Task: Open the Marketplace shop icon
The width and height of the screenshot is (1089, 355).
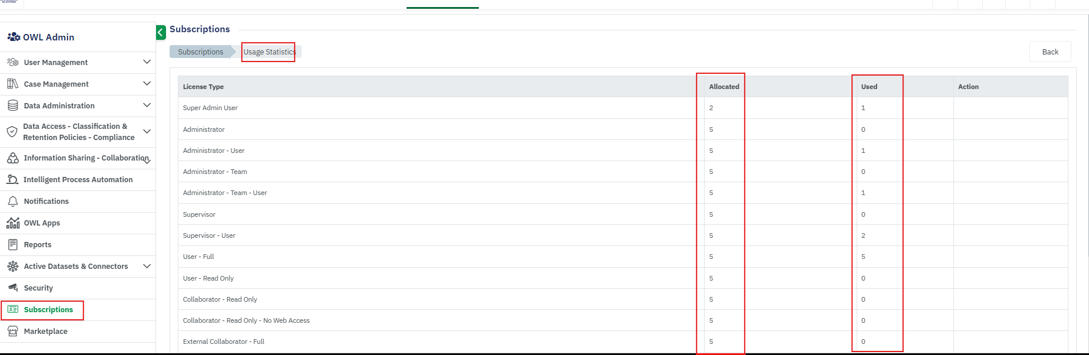Action: [13, 332]
